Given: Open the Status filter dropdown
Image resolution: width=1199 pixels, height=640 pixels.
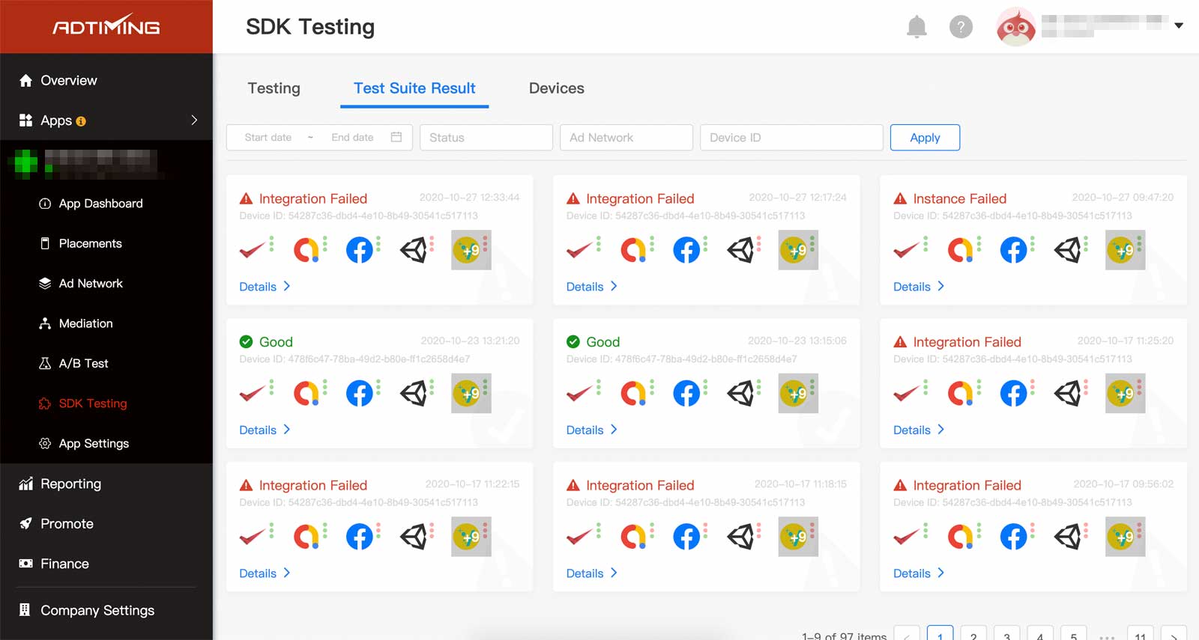Looking at the screenshot, I should (x=486, y=138).
